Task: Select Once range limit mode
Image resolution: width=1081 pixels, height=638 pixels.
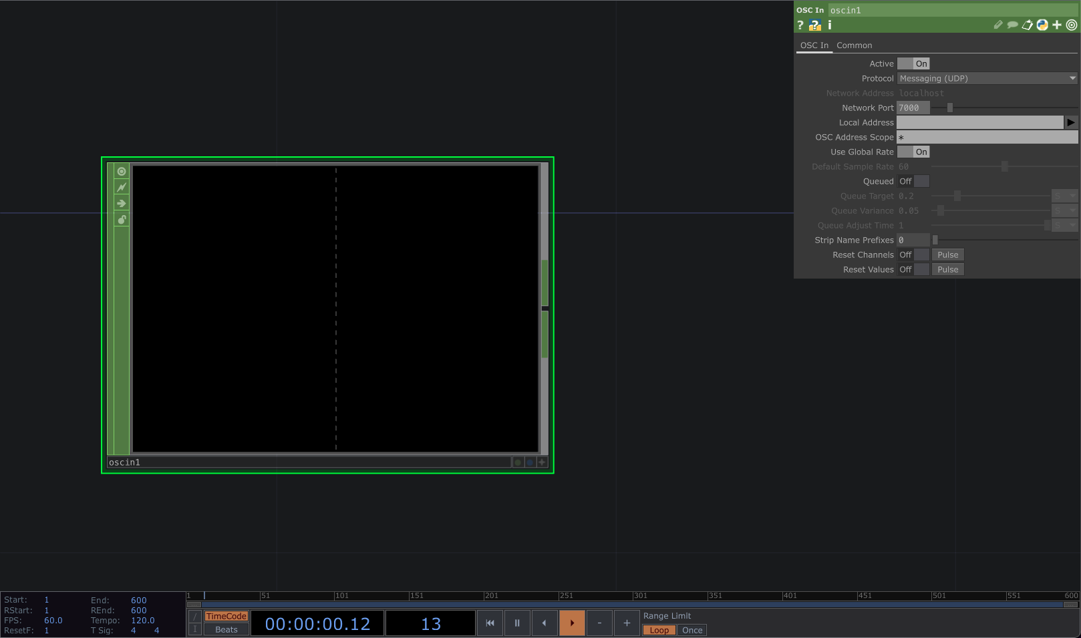Action: (692, 630)
